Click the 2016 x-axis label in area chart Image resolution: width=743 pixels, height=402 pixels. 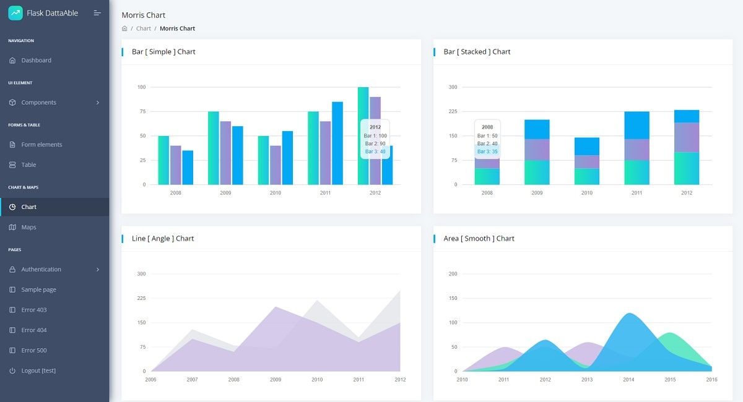point(711,380)
